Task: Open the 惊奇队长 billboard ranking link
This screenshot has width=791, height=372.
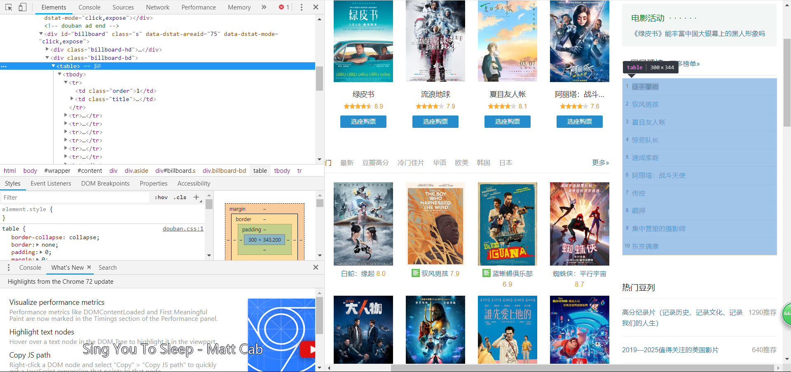Action: coord(645,140)
